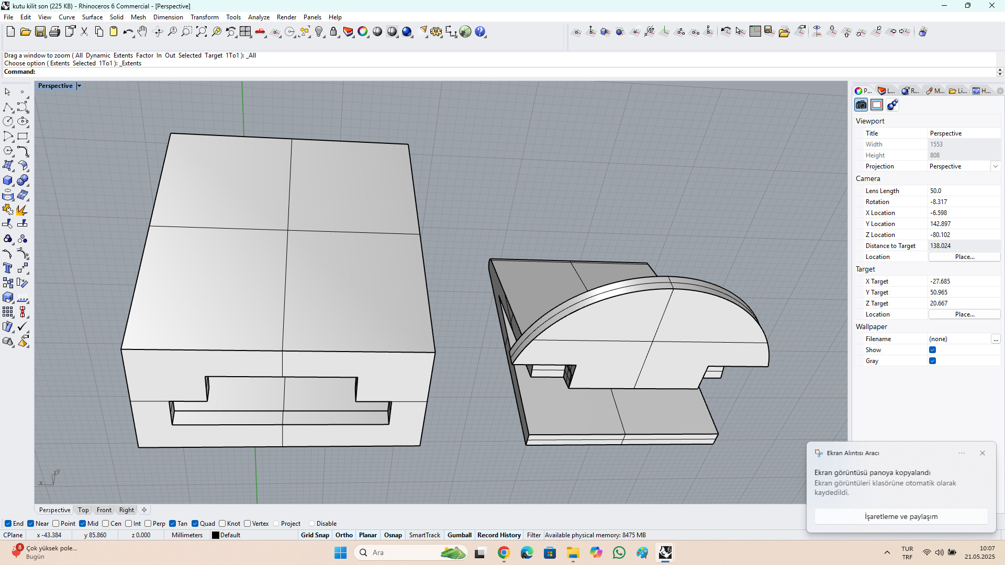Image resolution: width=1005 pixels, height=565 pixels.
Task: Click the four-viewport layout icon
Action: click(x=245, y=32)
